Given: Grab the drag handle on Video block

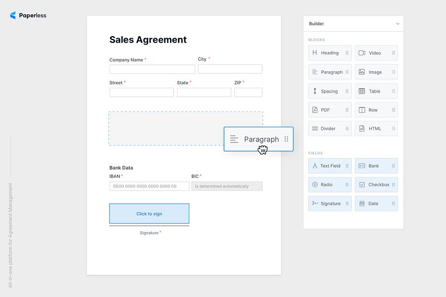Looking at the screenshot, I should click(393, 53).
